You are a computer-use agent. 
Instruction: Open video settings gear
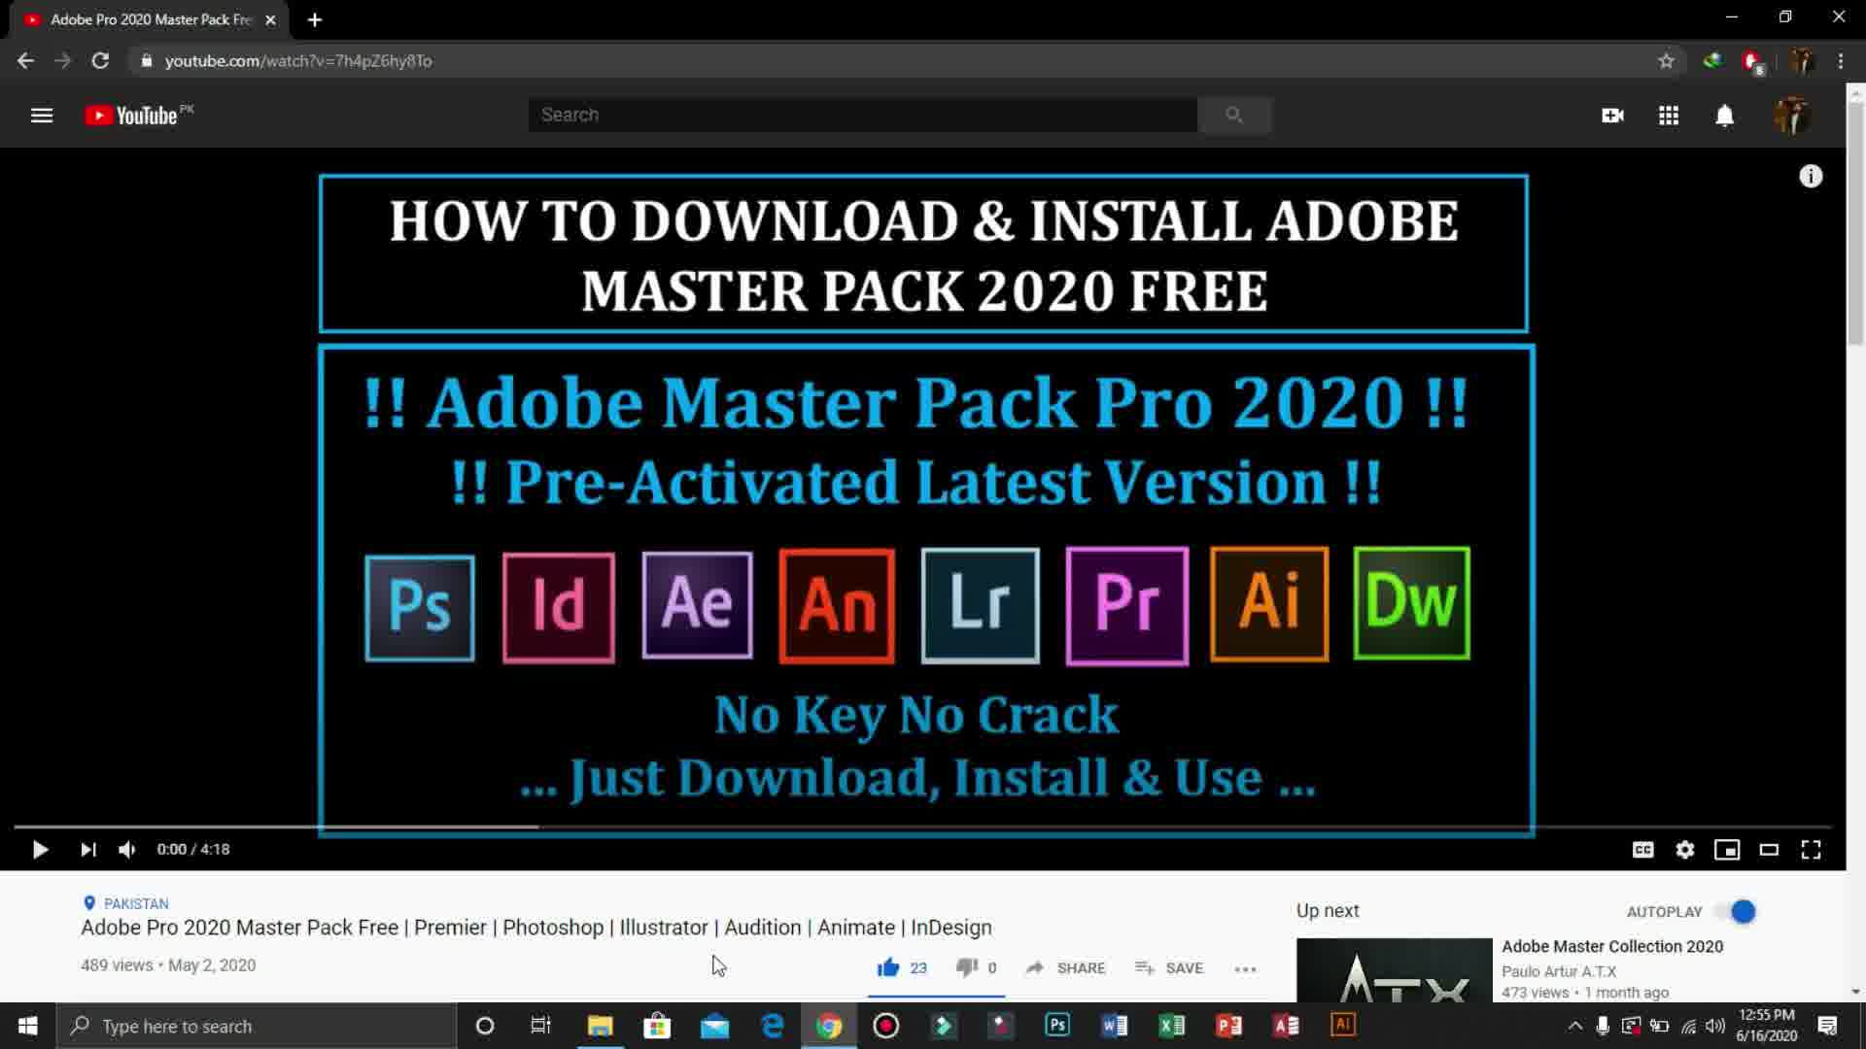(1685, 850)
